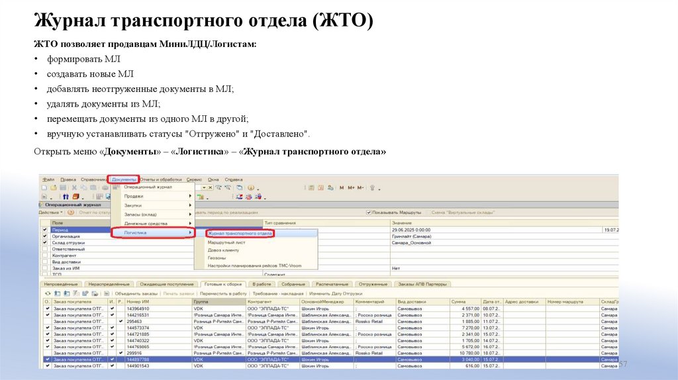The height and width of the screenshot is (380, 678).
Task: Open the Действия dropdown
Action: tap(50, 213)
